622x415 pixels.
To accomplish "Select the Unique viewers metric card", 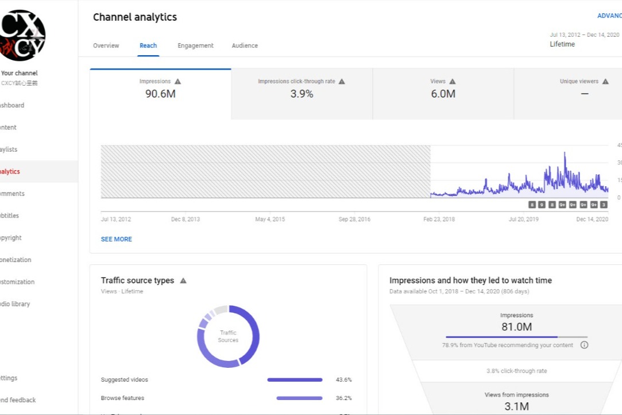I will (574, 94).
